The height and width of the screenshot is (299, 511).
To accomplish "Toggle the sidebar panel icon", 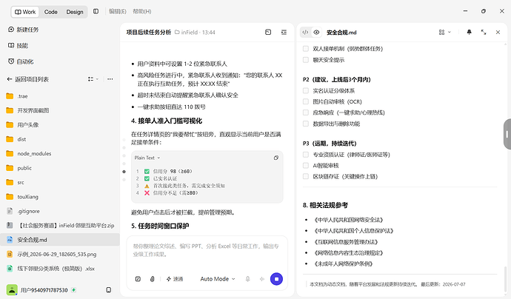I will click(96, 11).
